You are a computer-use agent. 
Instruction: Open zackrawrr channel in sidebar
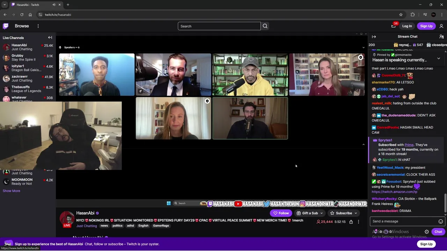point(28,78)
